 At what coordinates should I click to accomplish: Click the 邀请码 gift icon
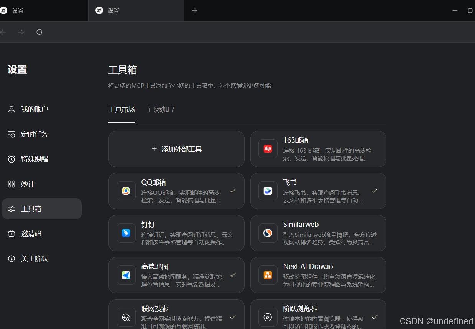click(12, 234)
